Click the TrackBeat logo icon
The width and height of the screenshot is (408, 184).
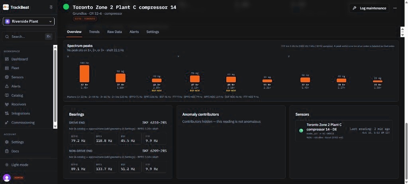tap(6, 7)
